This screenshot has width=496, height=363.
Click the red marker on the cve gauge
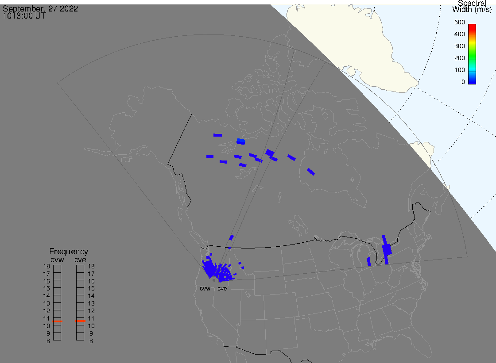pyautogui.click(x=80, y=321)
